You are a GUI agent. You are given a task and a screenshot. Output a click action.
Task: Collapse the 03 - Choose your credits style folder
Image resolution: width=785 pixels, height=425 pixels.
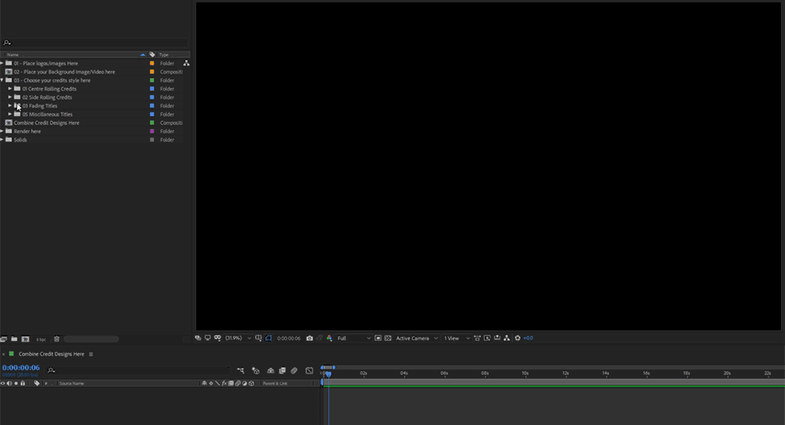tap(2, 81)
